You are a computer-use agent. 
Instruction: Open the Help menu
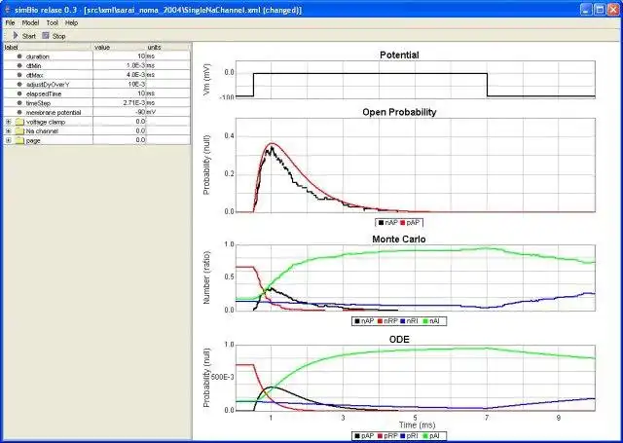71,23
